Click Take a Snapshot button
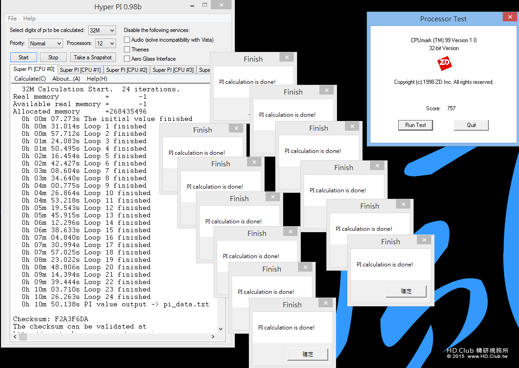This screenshot has width=519, height=368. pos(93,57)
